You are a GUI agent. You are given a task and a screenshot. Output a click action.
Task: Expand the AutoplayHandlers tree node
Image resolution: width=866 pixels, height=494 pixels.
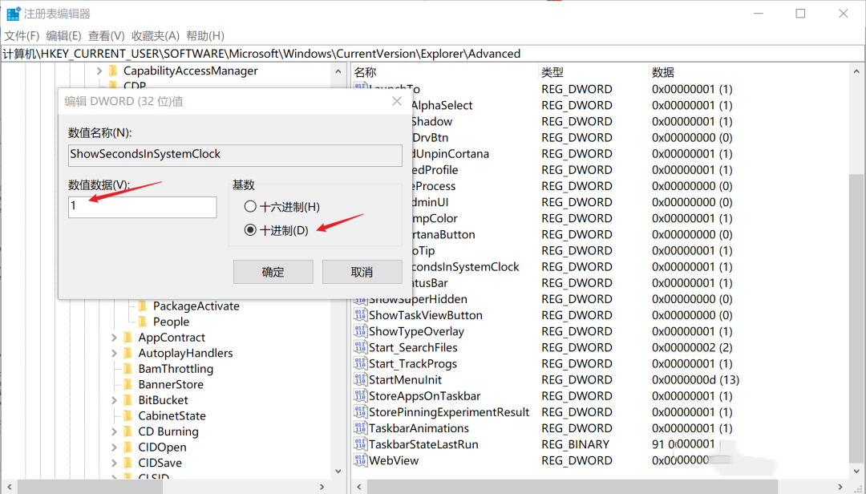(114, 353)
